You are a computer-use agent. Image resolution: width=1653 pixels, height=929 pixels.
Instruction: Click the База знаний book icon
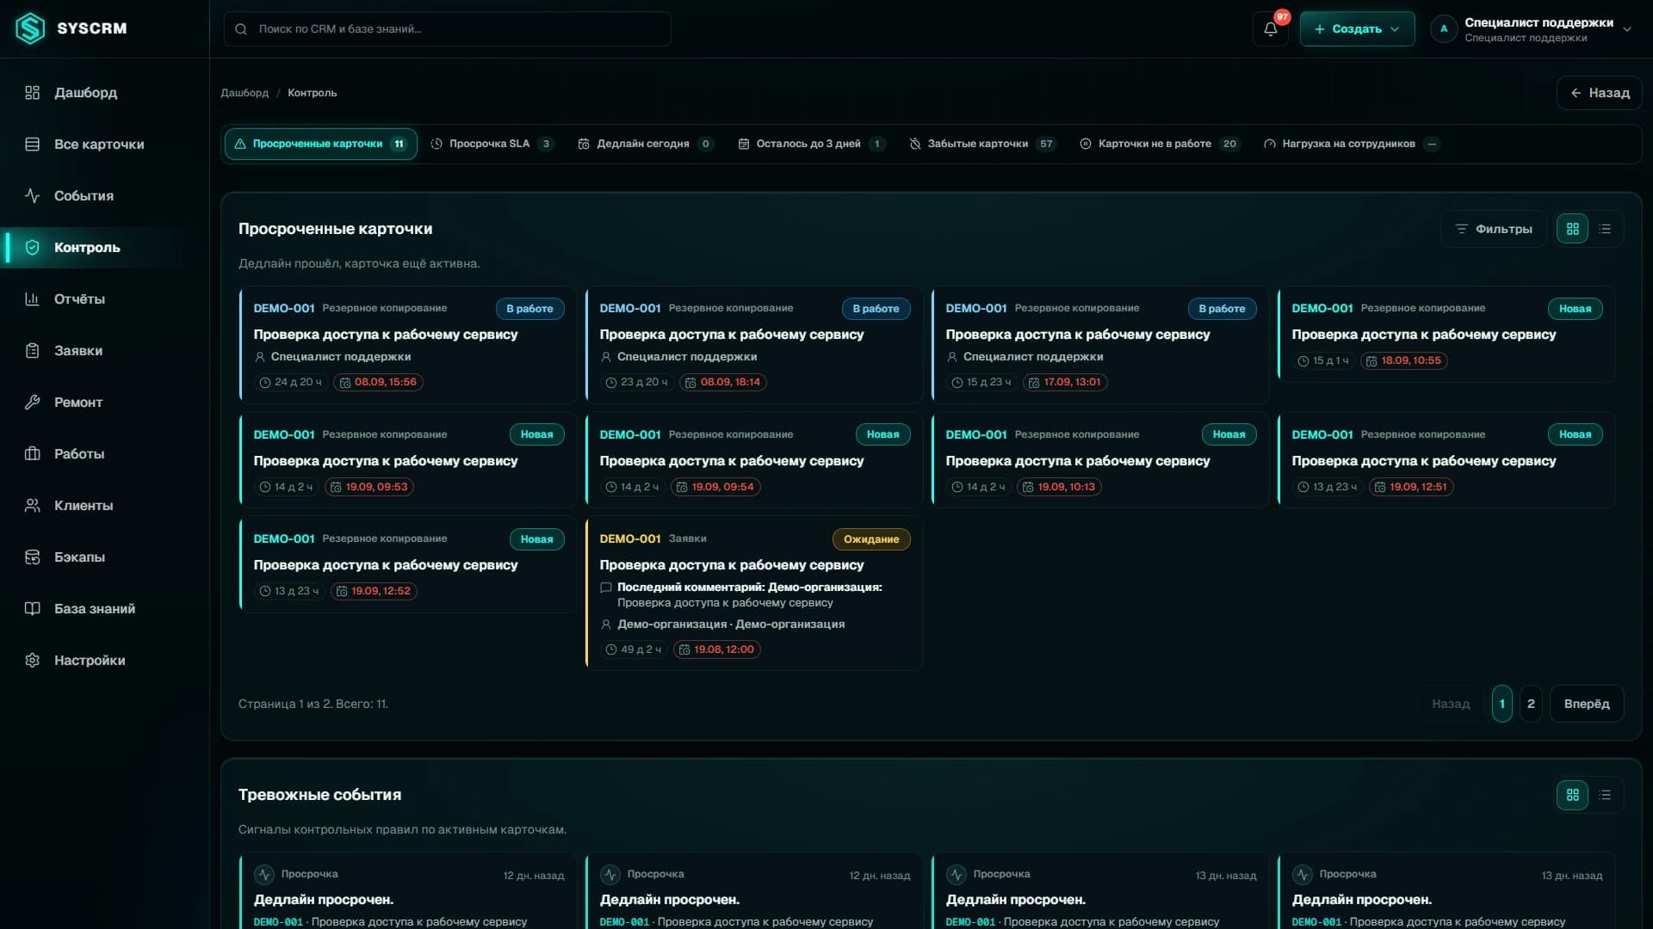tap(32, 608)
